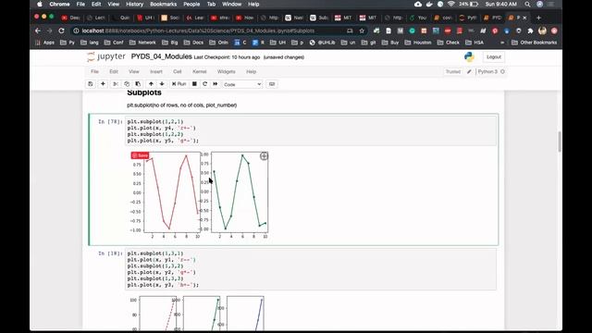Open the Conf bookmarks folder
This screenshot has width=592, height=333.
click(114, 43)
